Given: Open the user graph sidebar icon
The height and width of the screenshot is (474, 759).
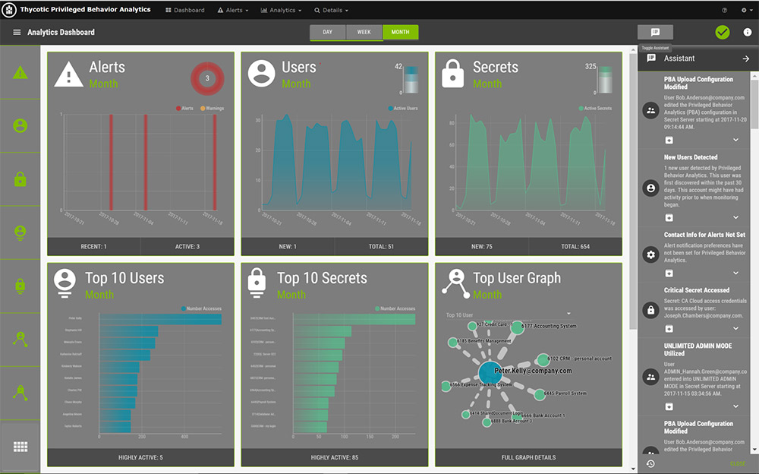Looking at the screenshot, I should tap(20, 340).
